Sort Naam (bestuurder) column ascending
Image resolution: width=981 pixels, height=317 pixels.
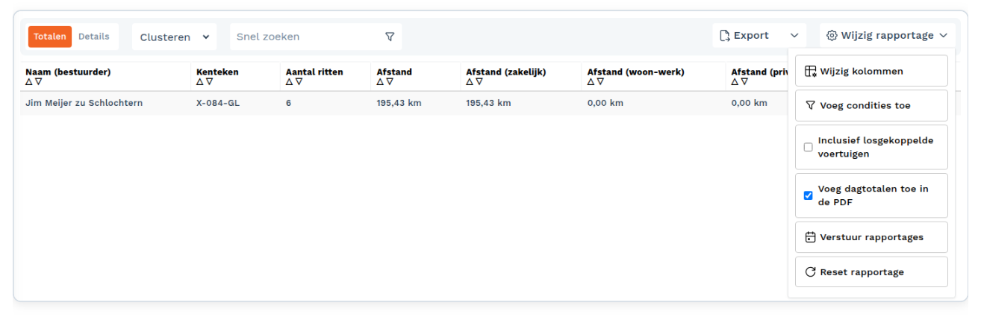click(29, 82)
